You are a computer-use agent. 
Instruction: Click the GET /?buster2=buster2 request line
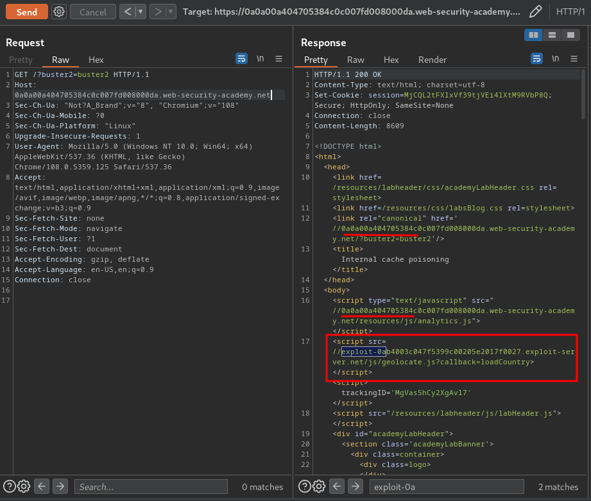[x=81, y=74]
